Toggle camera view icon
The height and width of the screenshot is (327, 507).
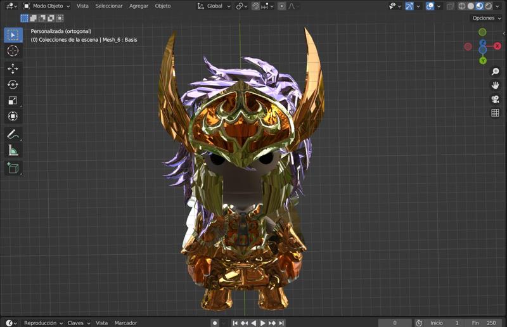tap(495, 99)
